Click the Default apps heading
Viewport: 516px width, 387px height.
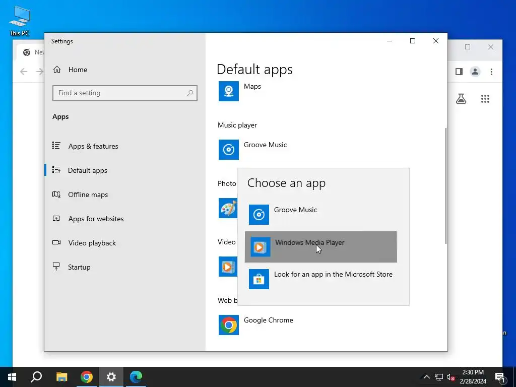pos(254,70)
